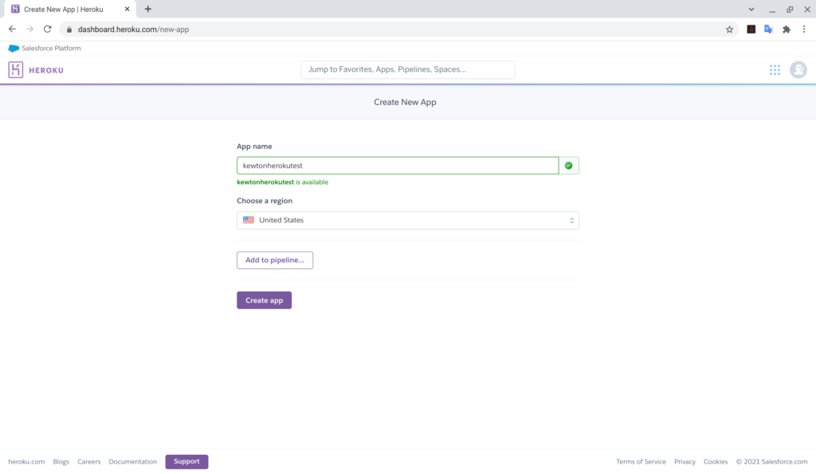816x474 pixels.
Task: Open the browser Extensions puzzle icon
Action: coord(786,28)
